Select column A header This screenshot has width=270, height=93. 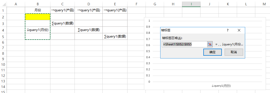click(x=16, y=4)
